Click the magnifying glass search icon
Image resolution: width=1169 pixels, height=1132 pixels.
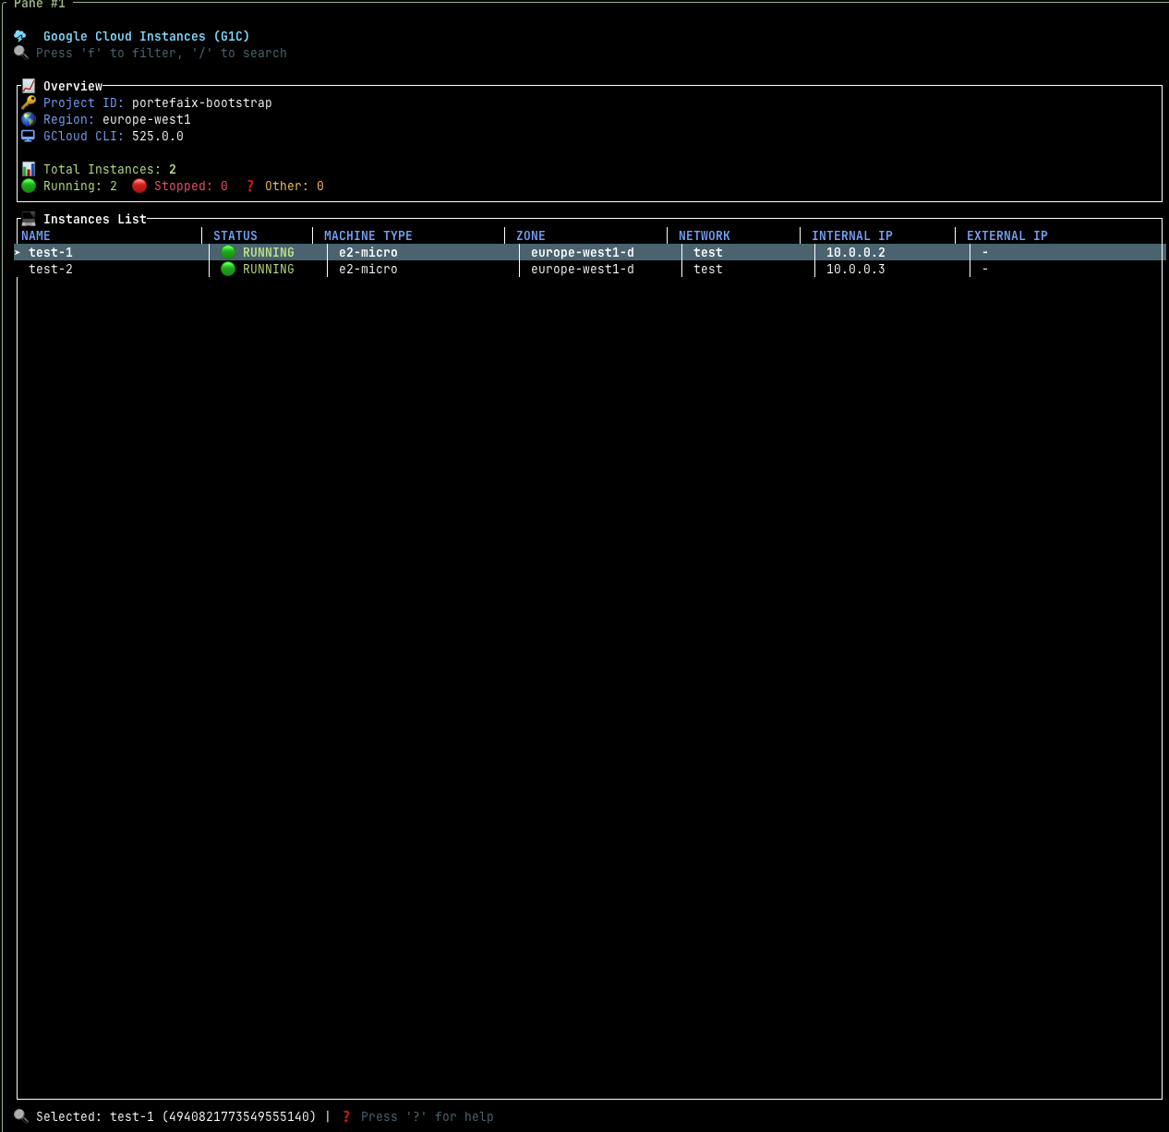[x=21, y=53]
